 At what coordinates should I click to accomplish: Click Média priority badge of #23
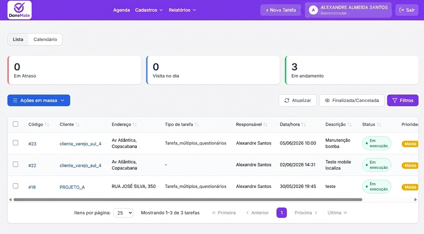click(x=410, y=144)
